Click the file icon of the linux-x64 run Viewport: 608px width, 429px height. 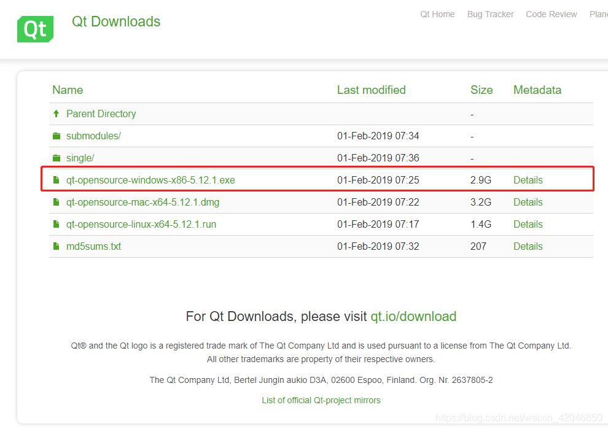tap(57, 224)
